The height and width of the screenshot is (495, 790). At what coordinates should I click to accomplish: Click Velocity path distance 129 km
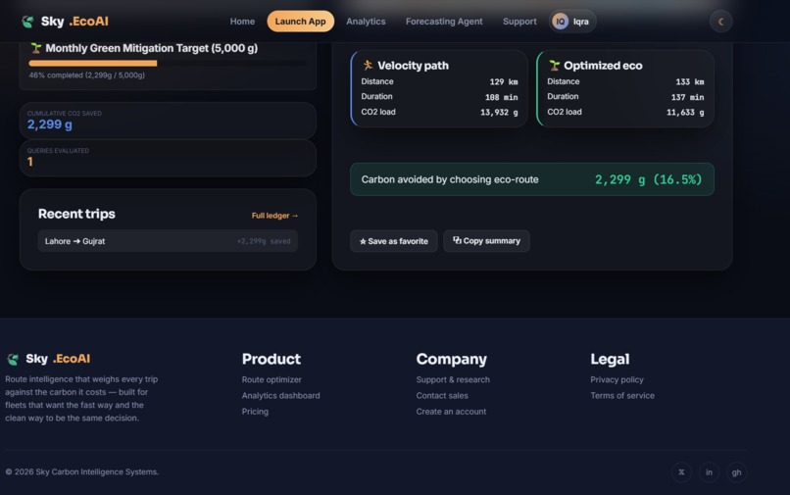504,81
